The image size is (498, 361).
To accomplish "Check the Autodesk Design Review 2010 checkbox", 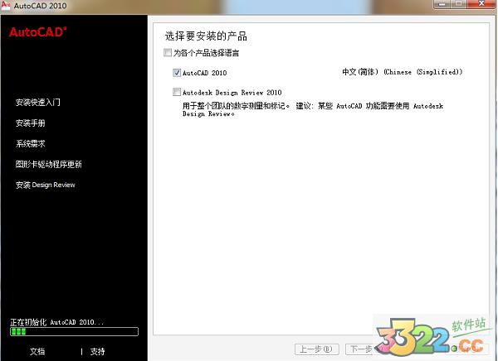I will pos(177,92).
